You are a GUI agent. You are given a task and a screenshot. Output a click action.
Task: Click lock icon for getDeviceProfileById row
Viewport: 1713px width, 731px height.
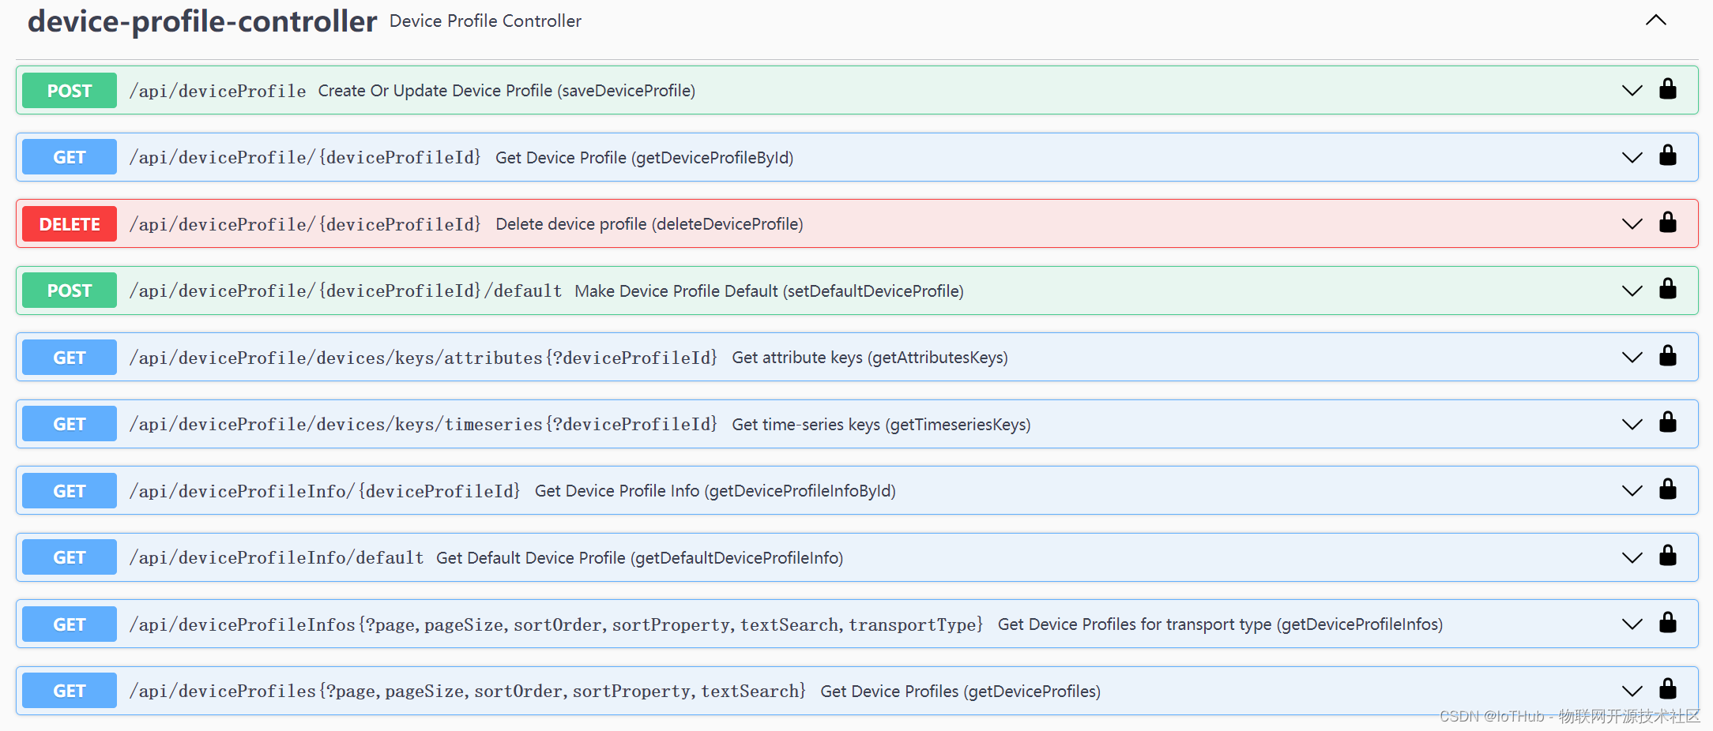[x=1668, y=156]
